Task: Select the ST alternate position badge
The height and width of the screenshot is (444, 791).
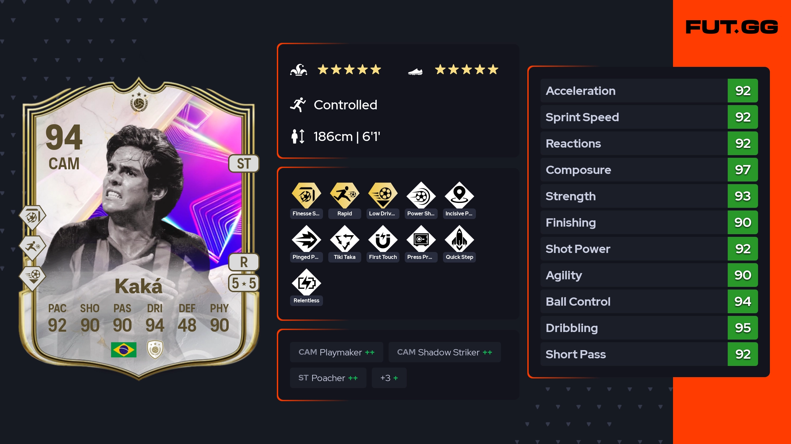Action: point(244,163)
